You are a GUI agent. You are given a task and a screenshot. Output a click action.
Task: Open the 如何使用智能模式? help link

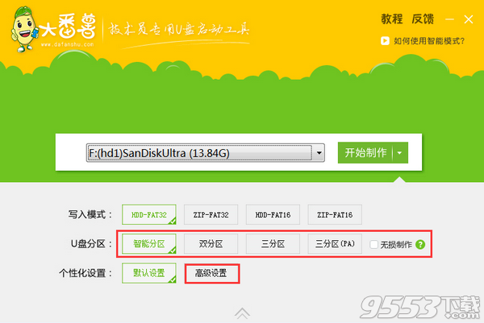[x=429, y=41]
